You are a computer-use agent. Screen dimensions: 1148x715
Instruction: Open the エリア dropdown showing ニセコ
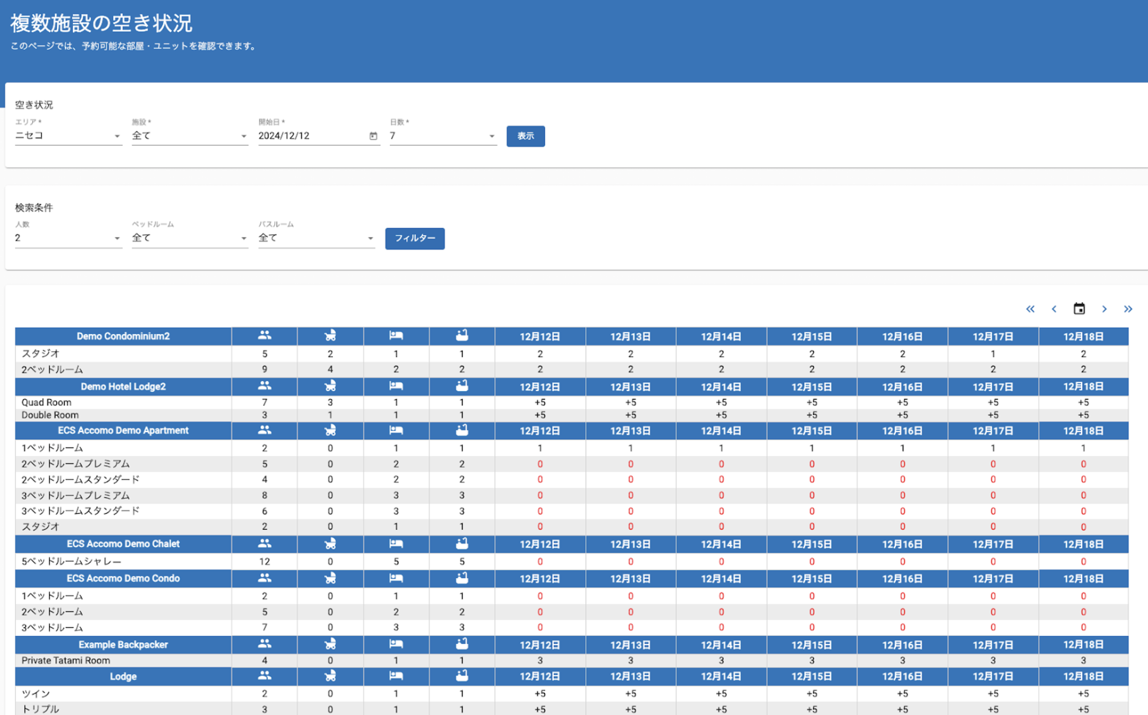coord(68,136)
